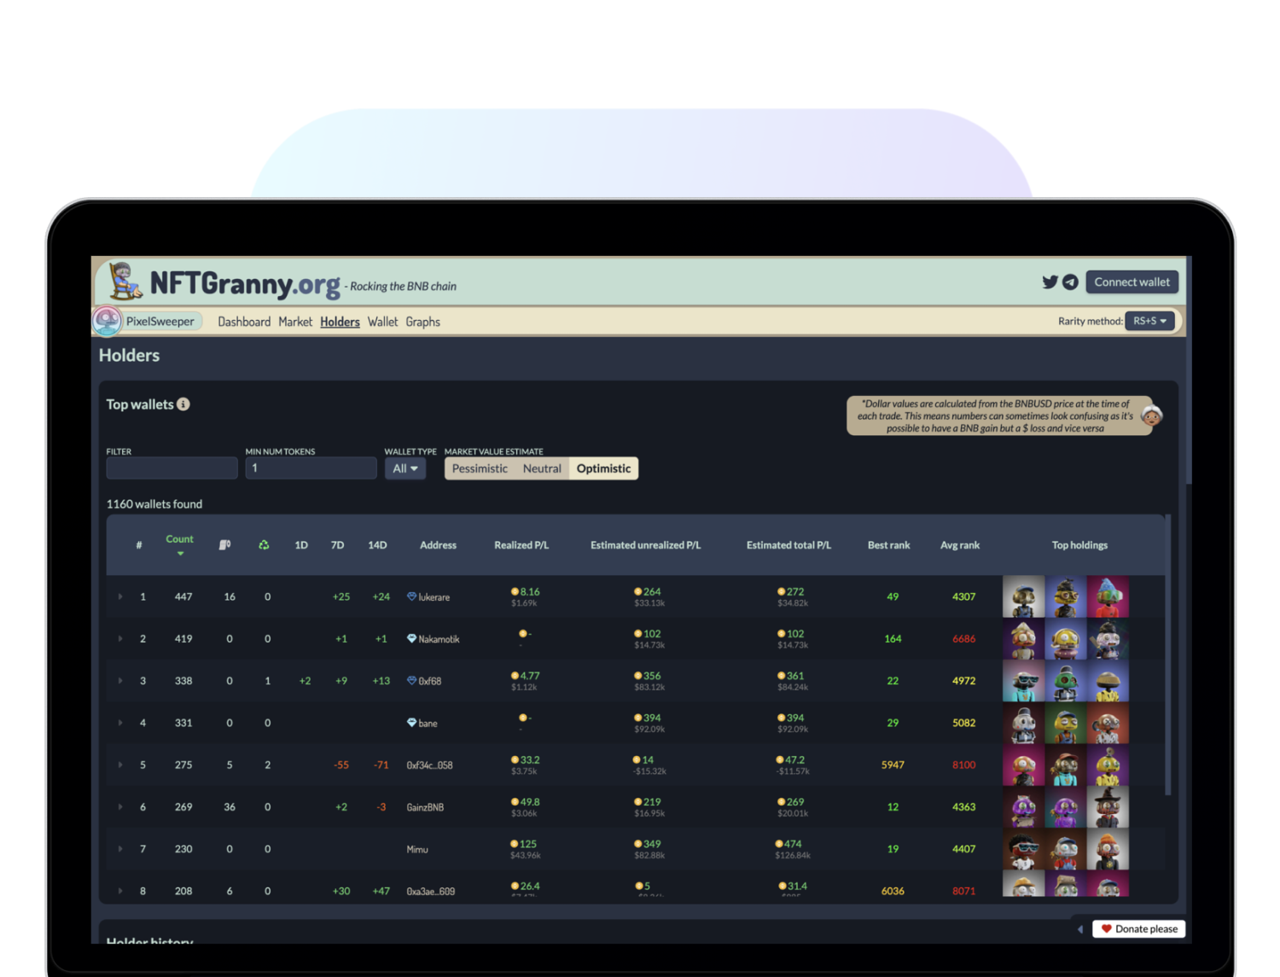The image size is (1280, 977).
Task: Select the Pessimistic market value estimate
Action: [x=480, y=468]
